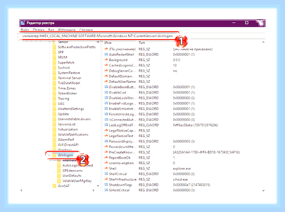This screenshot has height=212, width=285.
Task: Click the WinSAT folder icon
Action: 54,186
